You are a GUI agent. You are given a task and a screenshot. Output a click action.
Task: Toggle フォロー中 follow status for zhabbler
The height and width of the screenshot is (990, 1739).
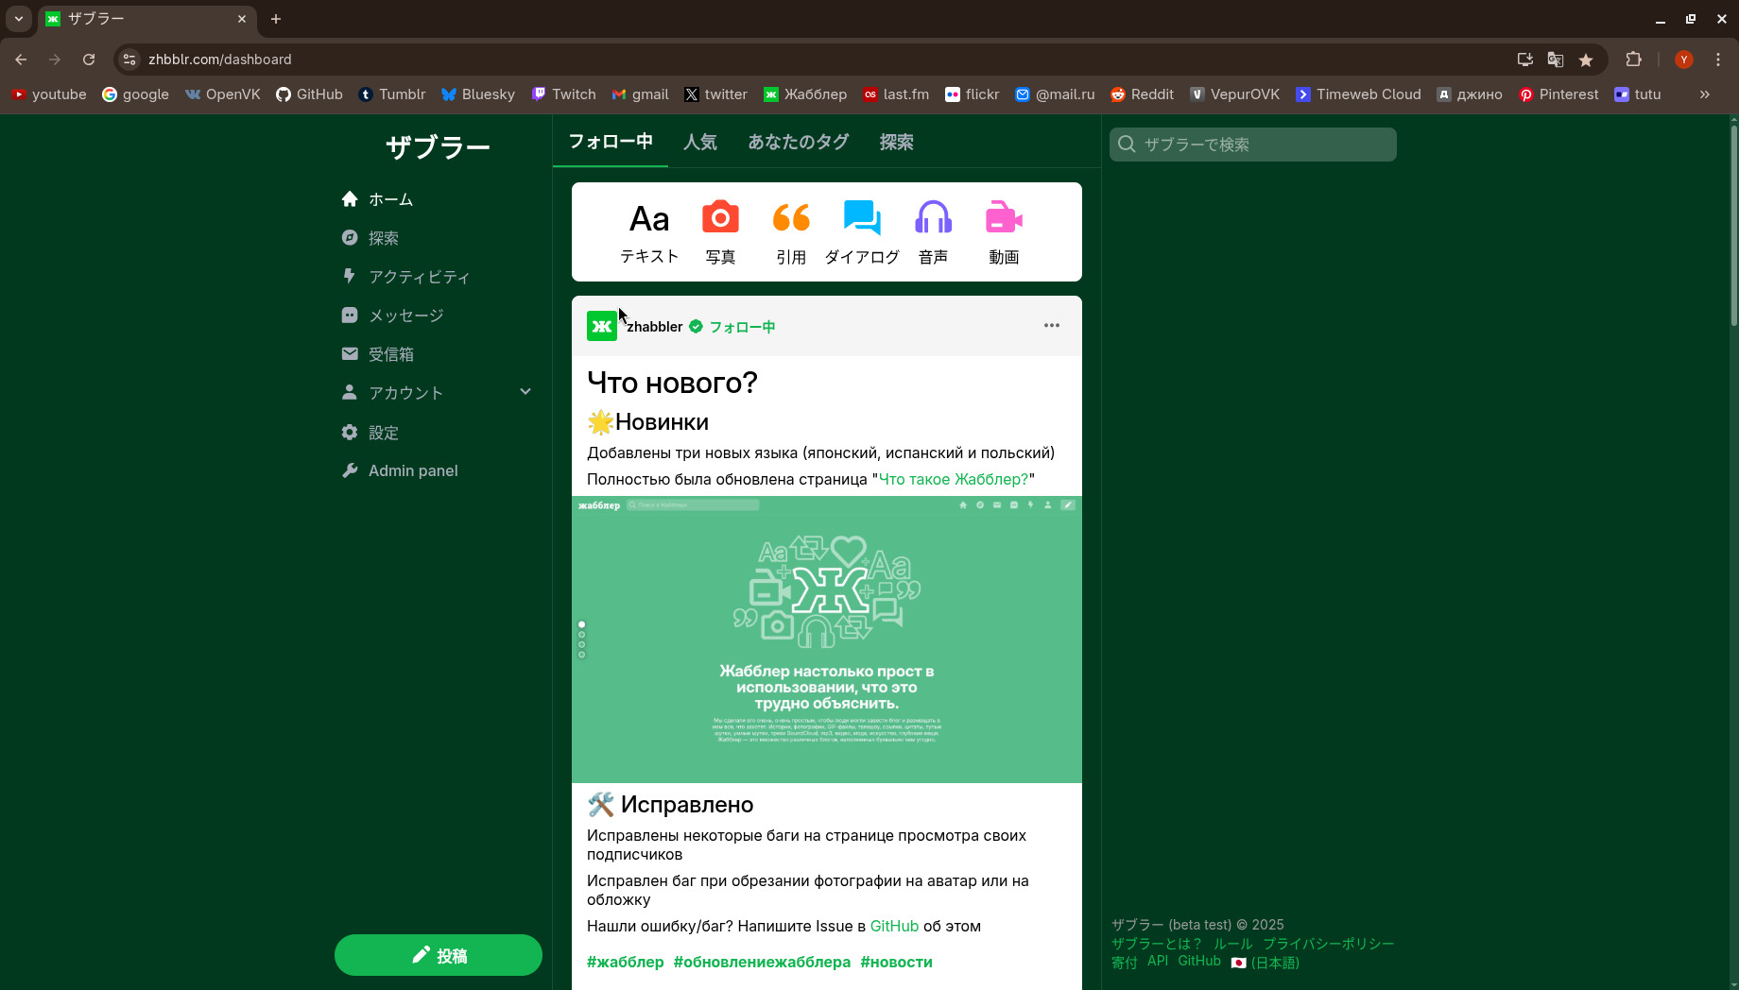(742, 327)
